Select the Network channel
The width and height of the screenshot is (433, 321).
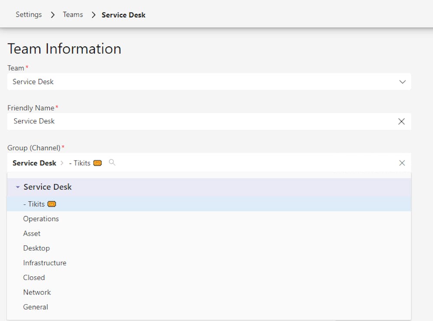point(37,292)
